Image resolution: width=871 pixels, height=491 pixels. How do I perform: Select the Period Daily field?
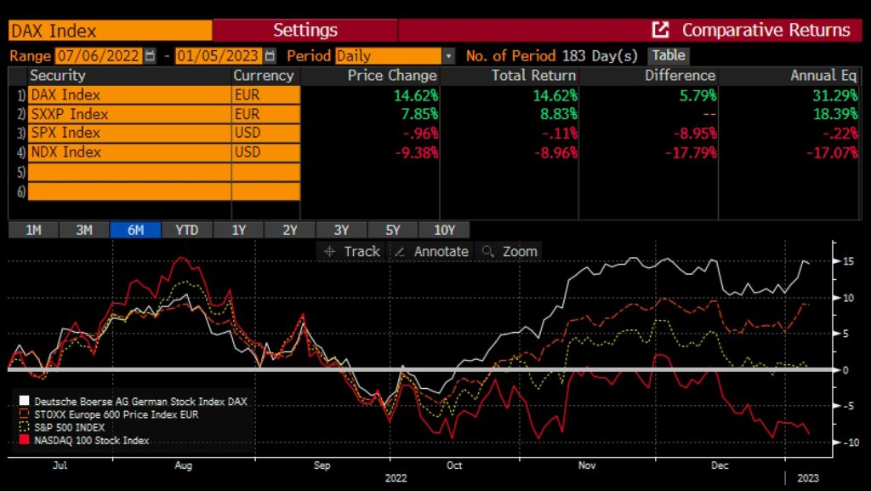click(x=388, y=56)
